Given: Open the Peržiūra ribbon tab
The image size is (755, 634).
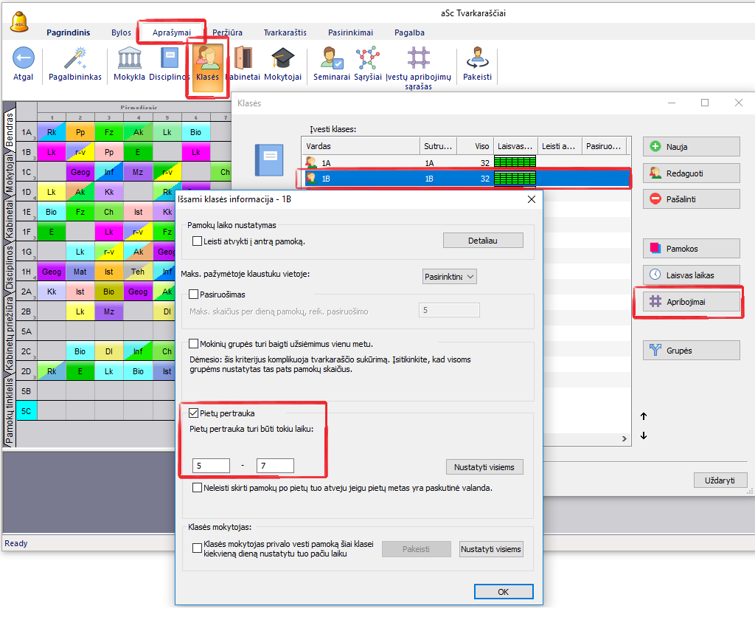Looking at the screenshot, I should tap(227, 32).
